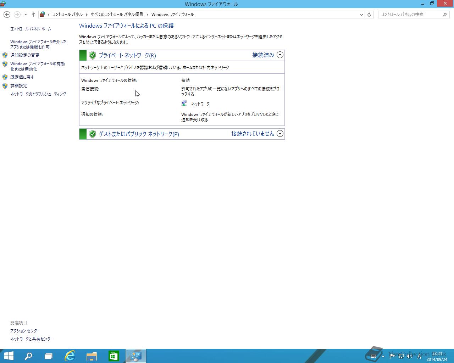
Task: Click the volume speaker tray icon
Action: (410, 356)
